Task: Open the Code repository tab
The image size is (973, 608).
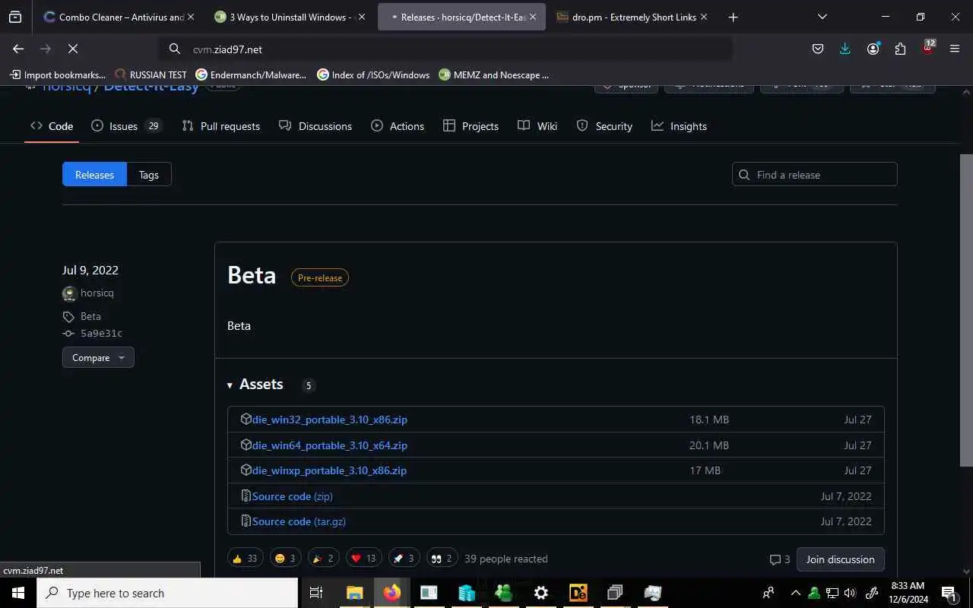Action: click(52, 126)
